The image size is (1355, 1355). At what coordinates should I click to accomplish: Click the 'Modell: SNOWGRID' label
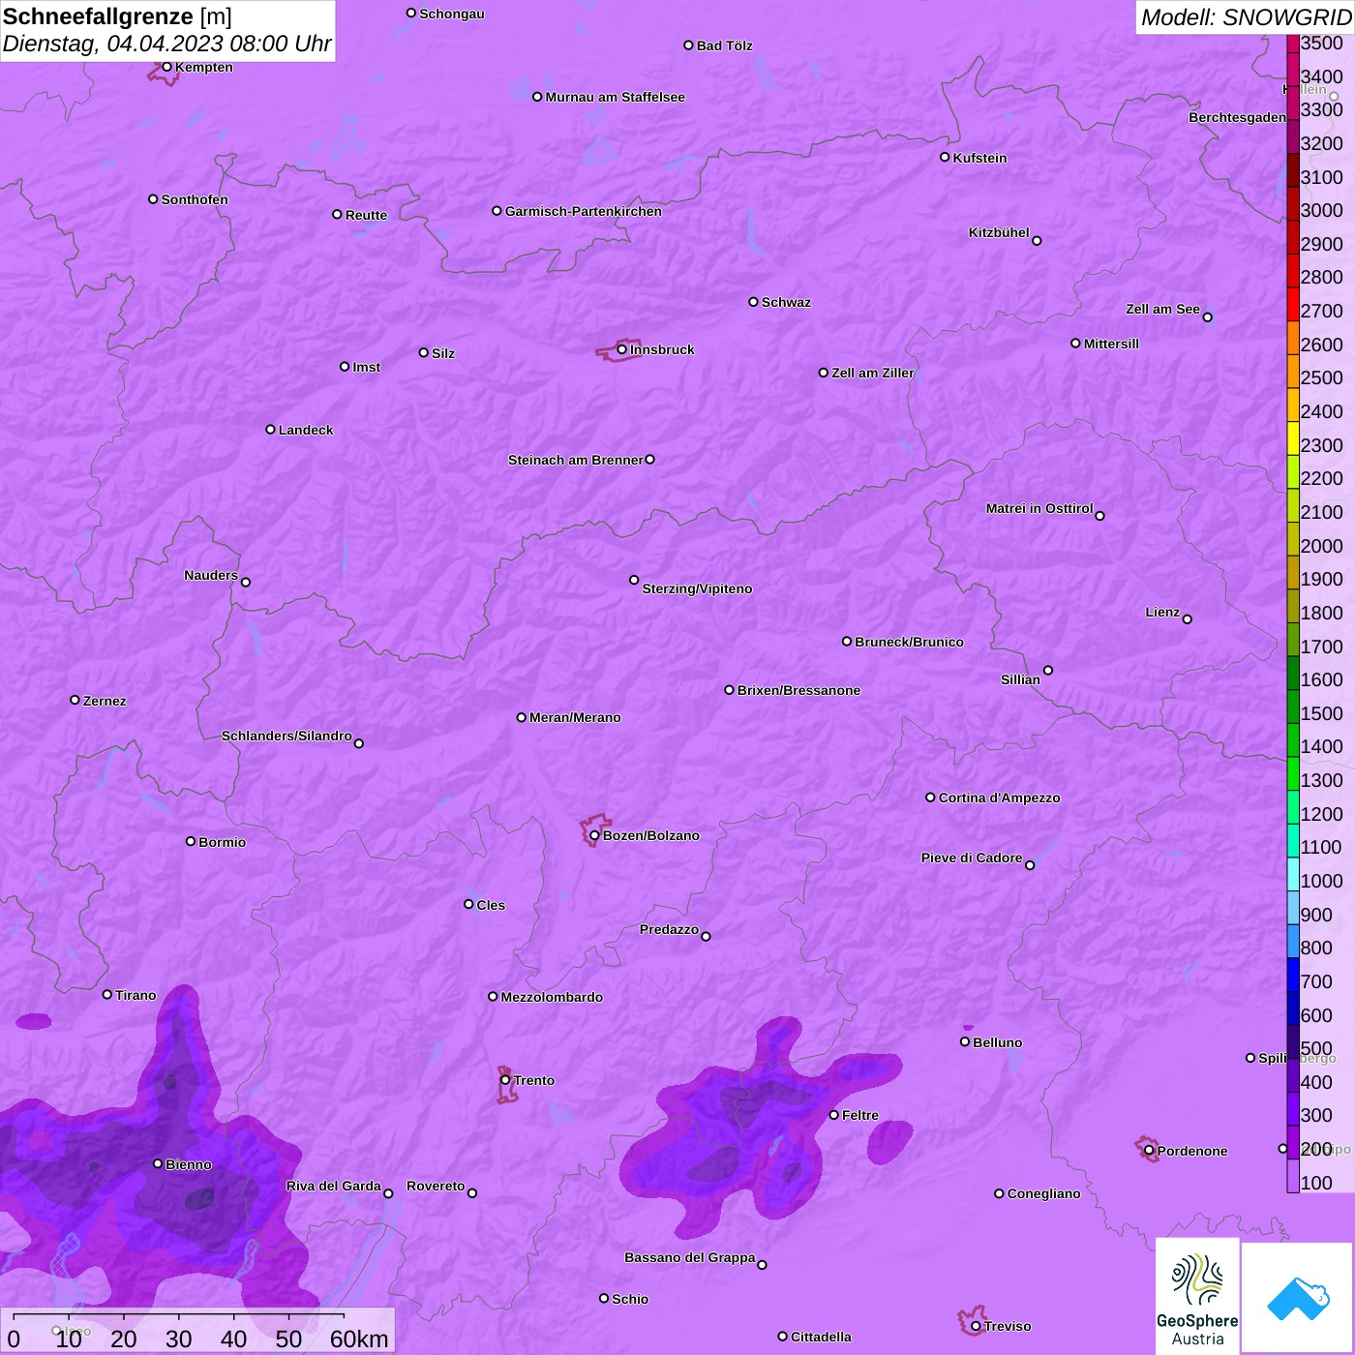pos(1246,17)
